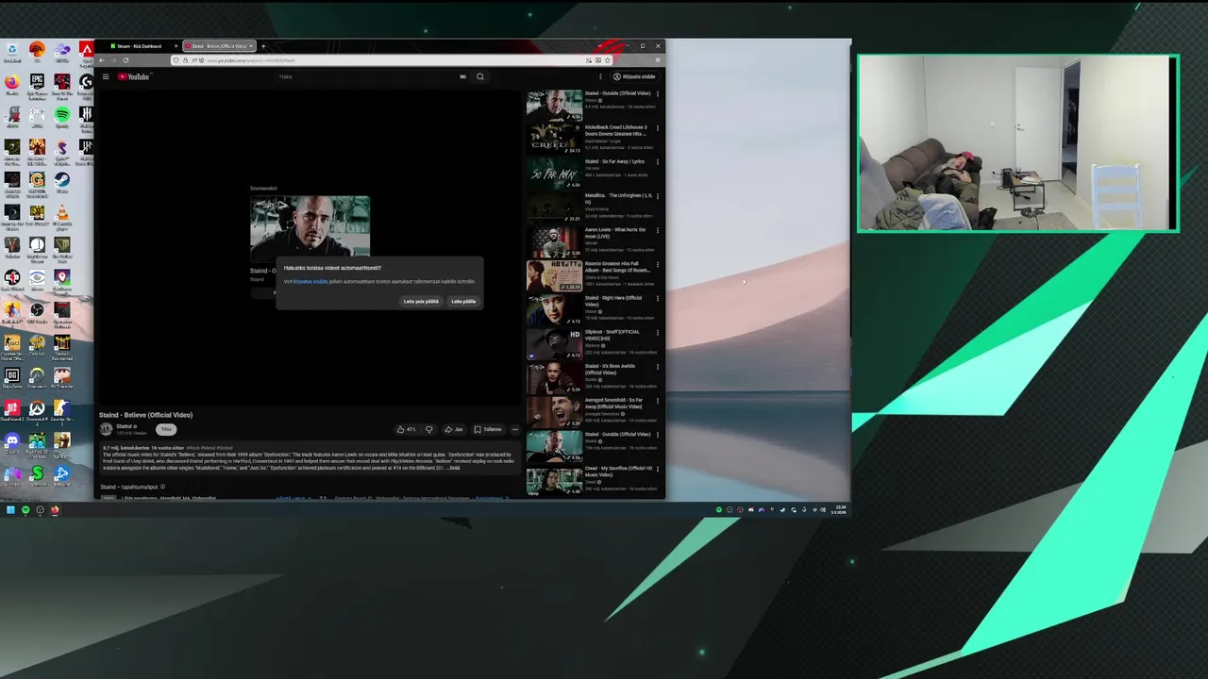The height and width of the screenshot is (679, 1208).
Task: Open options menu for Staind - So Far Away
Action: [x=658, y=162]
